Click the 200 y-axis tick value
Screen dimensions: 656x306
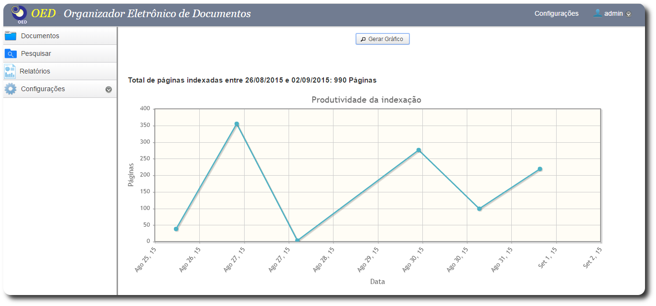tap(145, 175)
